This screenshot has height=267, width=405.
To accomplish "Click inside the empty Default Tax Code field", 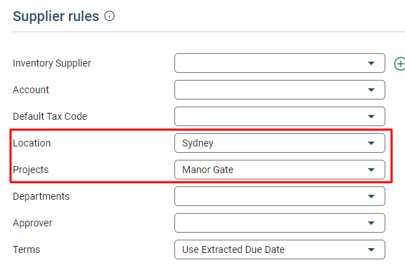I will click(x=280, y=116).
